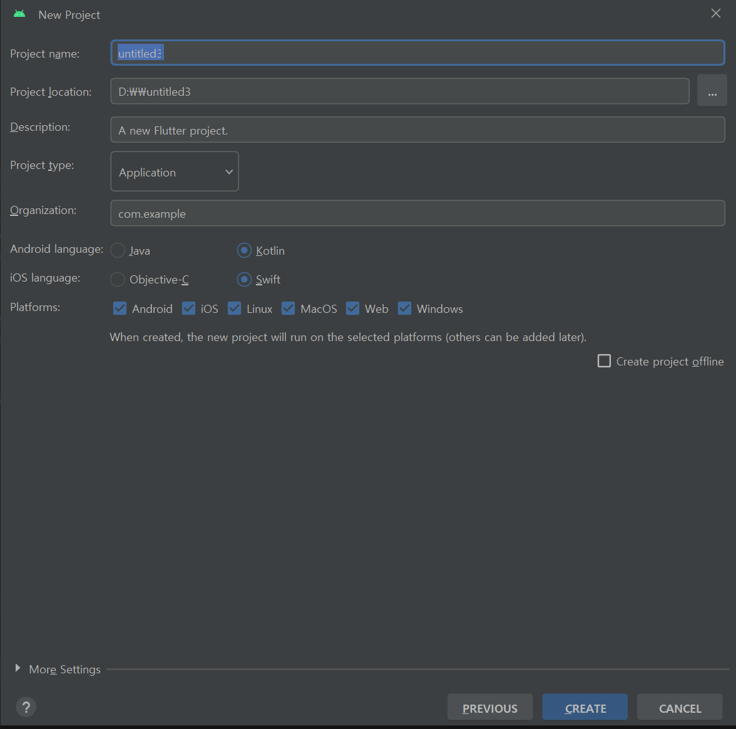Expand the More Settings section
Screen dimensions: 736x729
[x=18, y=668]
